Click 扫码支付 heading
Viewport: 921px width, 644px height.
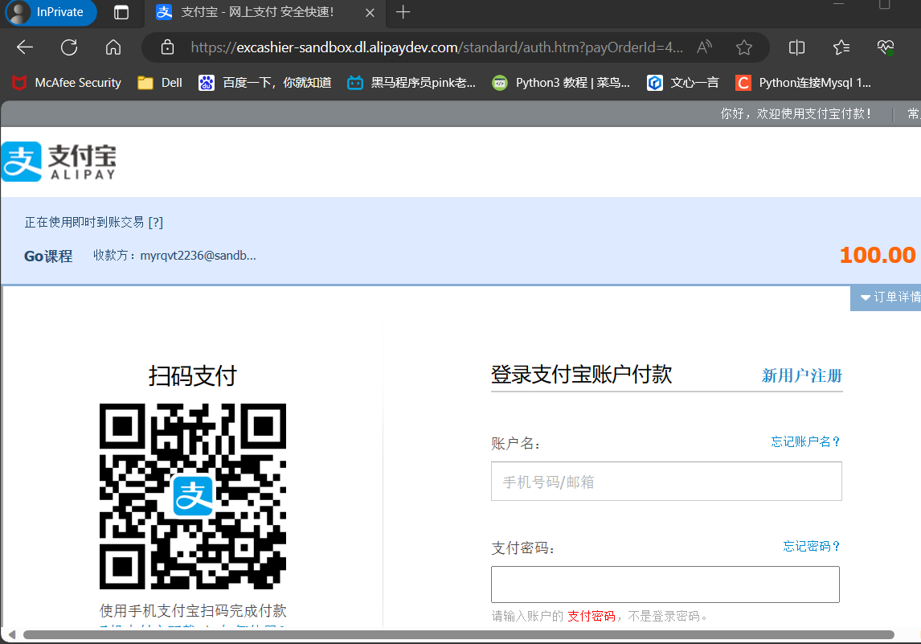(x=192, y=375)
